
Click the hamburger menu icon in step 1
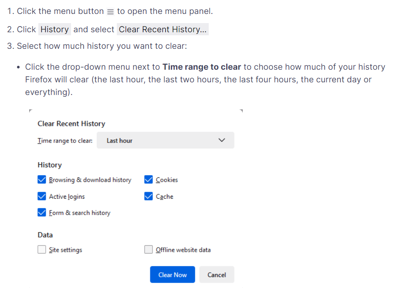pyautogui.click(x=110, y=12)
